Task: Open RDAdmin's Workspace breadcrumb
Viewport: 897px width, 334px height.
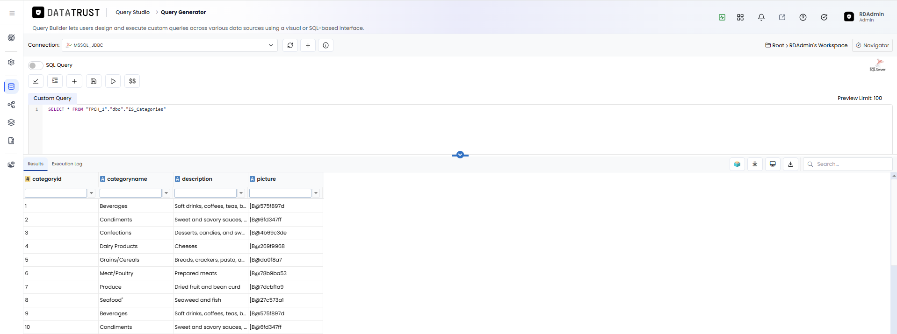Action: (818, 45)
